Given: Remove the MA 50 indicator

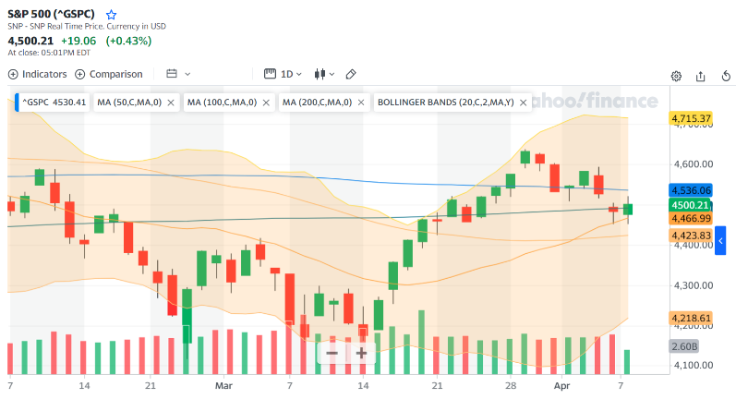Looking at the screenshot, I should coord(171,103).
